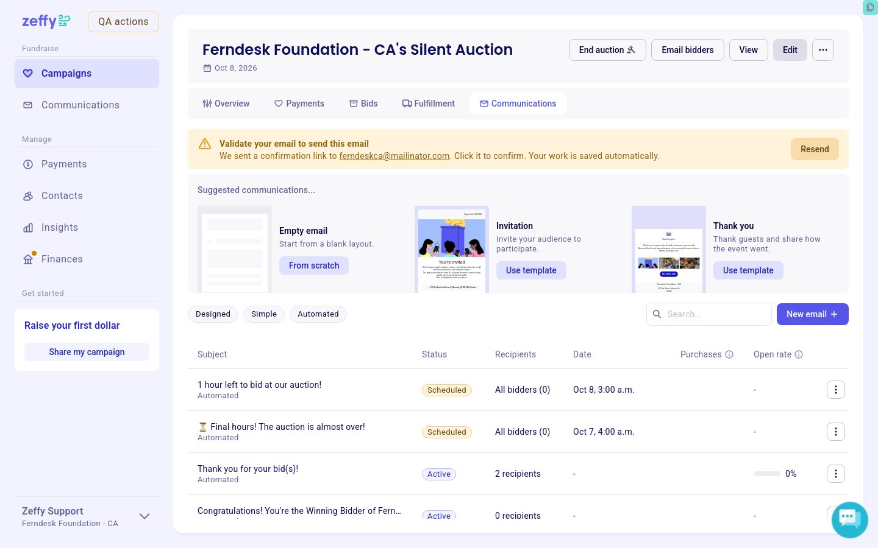Use the Invitation template
878x548 pixels.
tap(531, 270)
